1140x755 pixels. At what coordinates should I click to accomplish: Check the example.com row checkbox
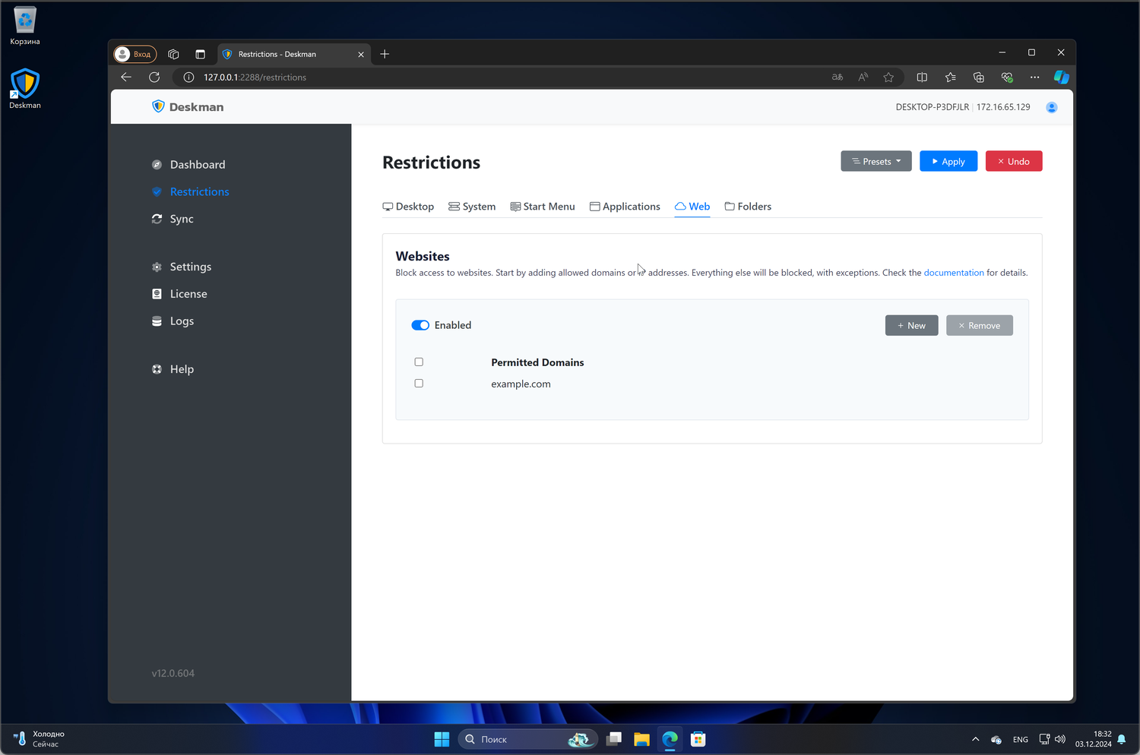pyautogui.click(x=419, y=384)
